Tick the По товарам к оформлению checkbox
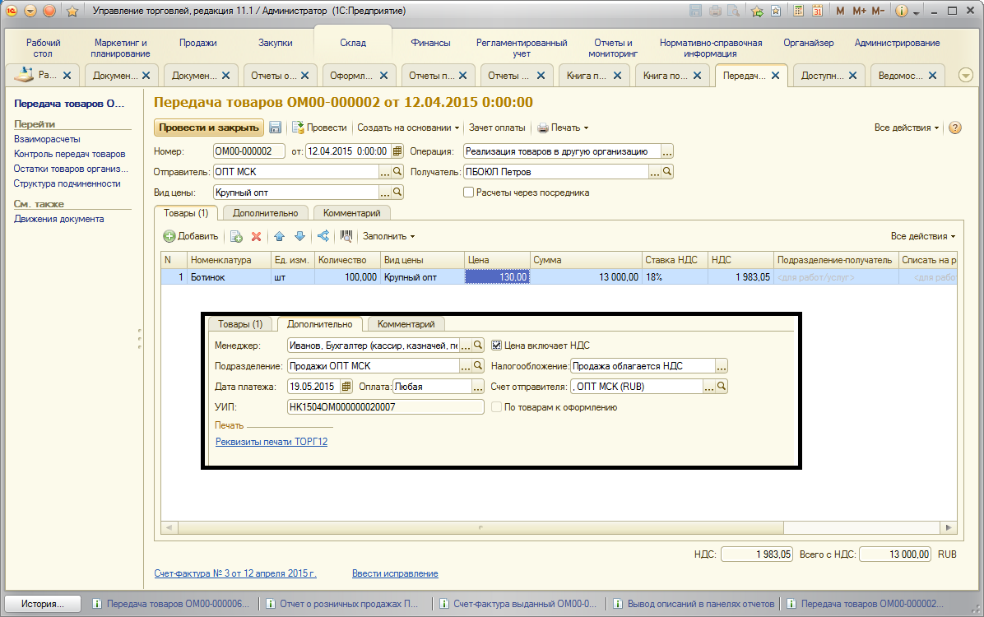Screen dimensions: 984x617 (496, 407)
